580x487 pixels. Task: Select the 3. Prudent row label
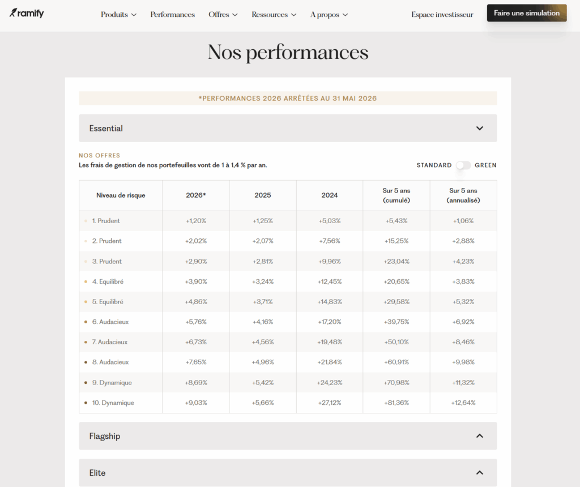click(106, 262)
